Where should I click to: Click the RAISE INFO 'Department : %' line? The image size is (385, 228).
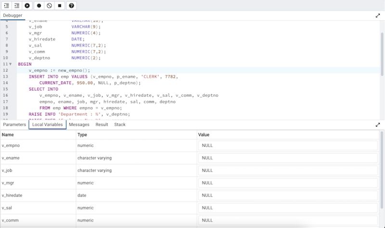tap(79, 114)
